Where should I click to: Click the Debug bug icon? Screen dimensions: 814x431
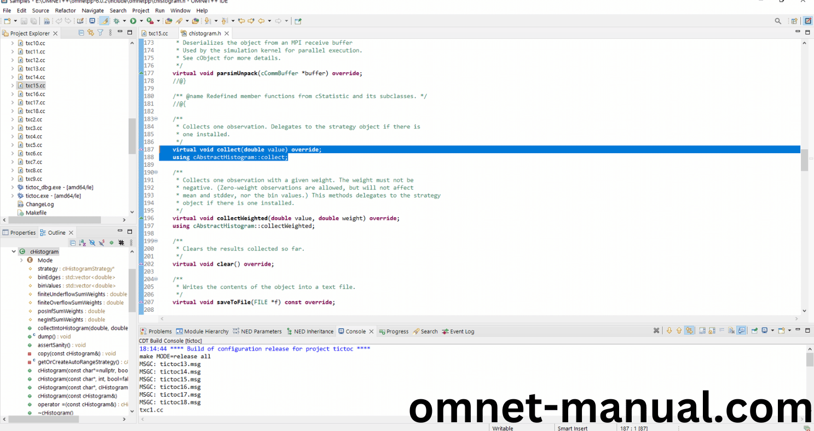tap(116, 21)
